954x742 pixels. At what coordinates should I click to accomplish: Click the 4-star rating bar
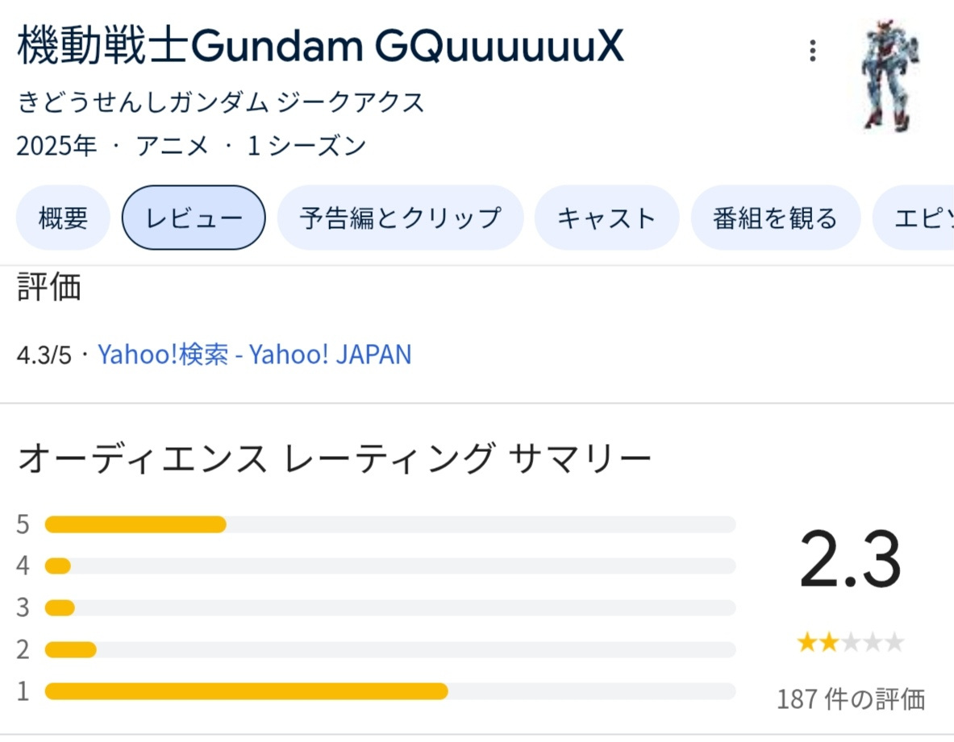(x=390, y=566)
